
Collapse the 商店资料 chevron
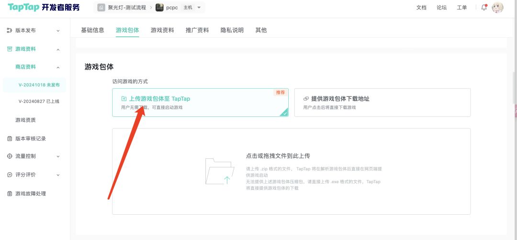pyautogui.click(x=58, y=68)
